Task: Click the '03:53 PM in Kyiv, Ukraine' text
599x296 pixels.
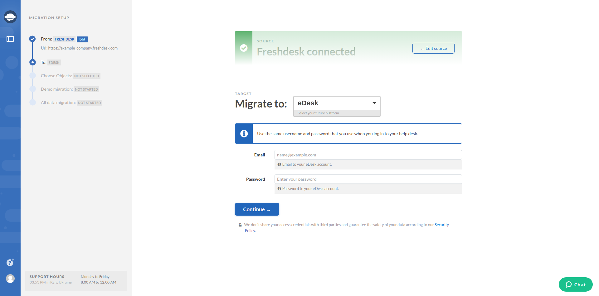Action: click(51, 282)
